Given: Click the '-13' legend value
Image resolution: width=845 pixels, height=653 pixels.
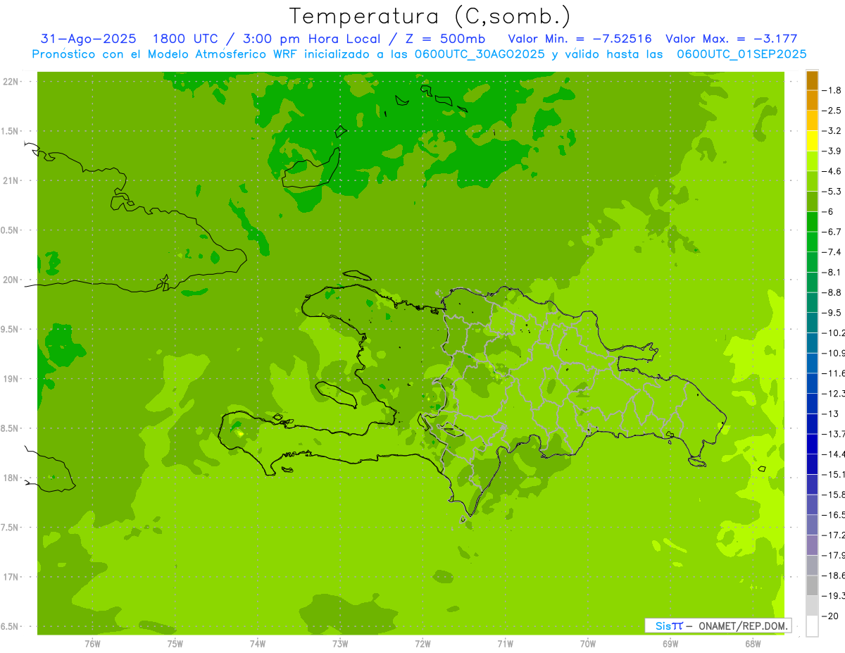Looking at the screenshot, I should click(829, 413).
